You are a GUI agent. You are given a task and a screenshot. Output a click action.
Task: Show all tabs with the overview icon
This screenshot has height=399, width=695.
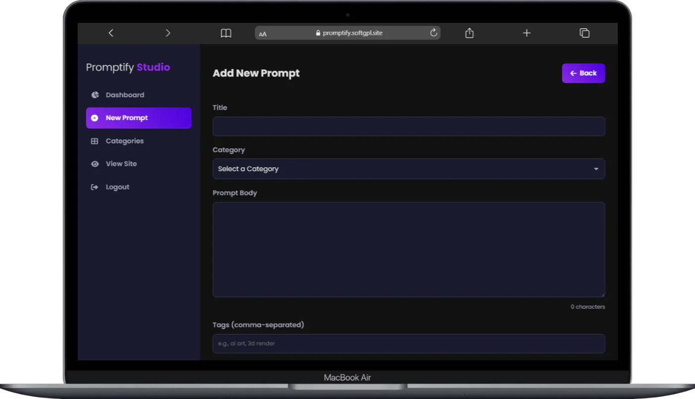[x=584, y=33]
